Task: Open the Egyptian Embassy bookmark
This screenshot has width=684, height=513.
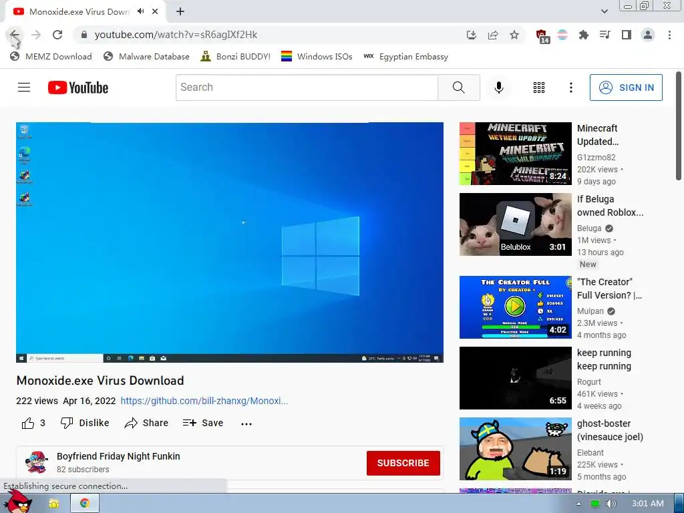Action: point(405,56)
